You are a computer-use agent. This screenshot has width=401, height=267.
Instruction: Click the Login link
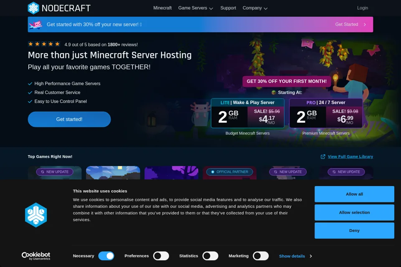[x=363, y=8]
